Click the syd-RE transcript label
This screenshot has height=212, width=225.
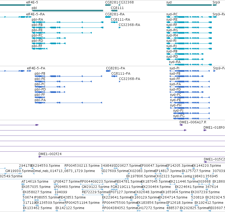tap(172, 19)
